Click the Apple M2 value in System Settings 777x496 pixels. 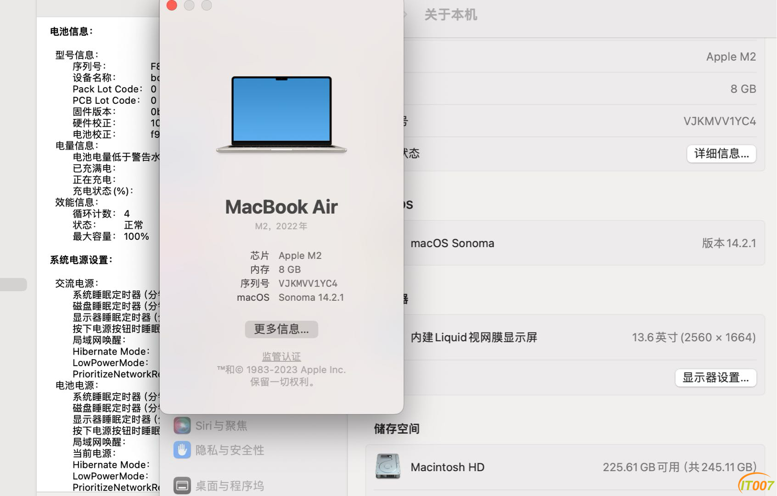click(x=731, y=56)
